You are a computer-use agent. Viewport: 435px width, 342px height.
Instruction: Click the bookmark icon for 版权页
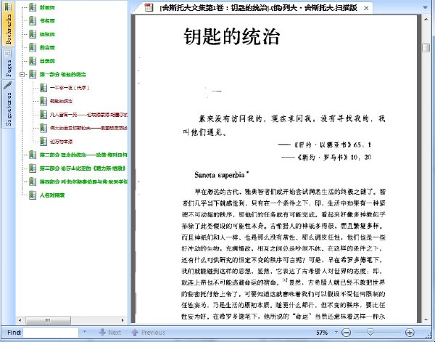(x=33, y=34)
